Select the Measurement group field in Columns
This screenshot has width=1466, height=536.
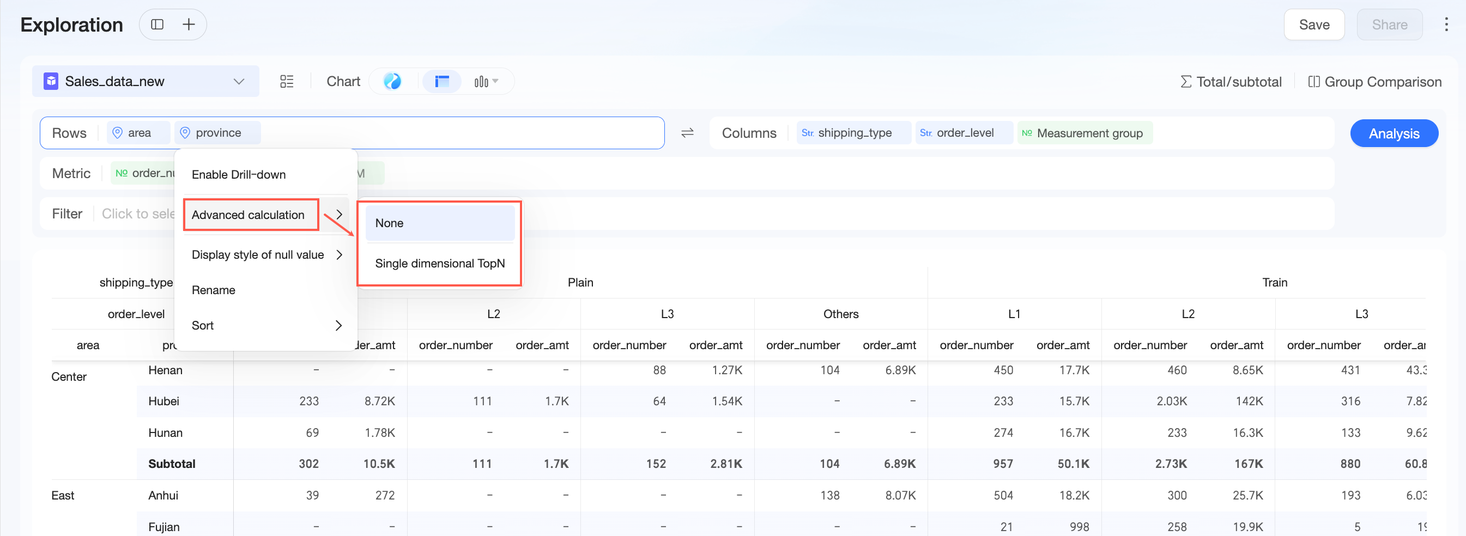[1084, 132]
